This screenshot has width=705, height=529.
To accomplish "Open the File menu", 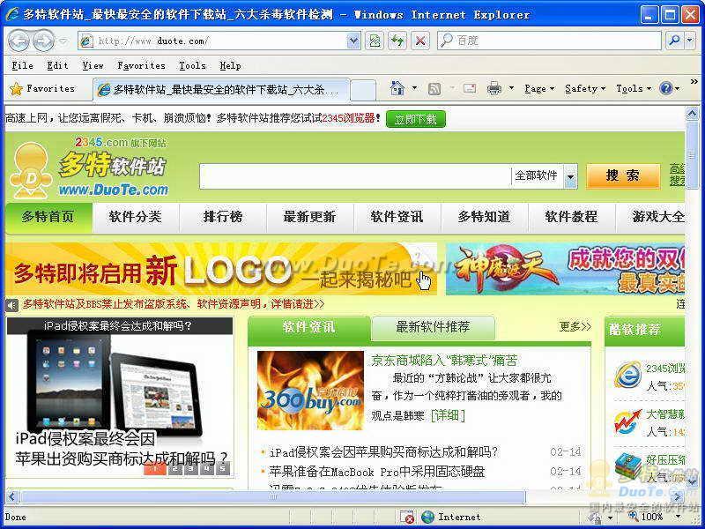I will (x=22, y=65).
